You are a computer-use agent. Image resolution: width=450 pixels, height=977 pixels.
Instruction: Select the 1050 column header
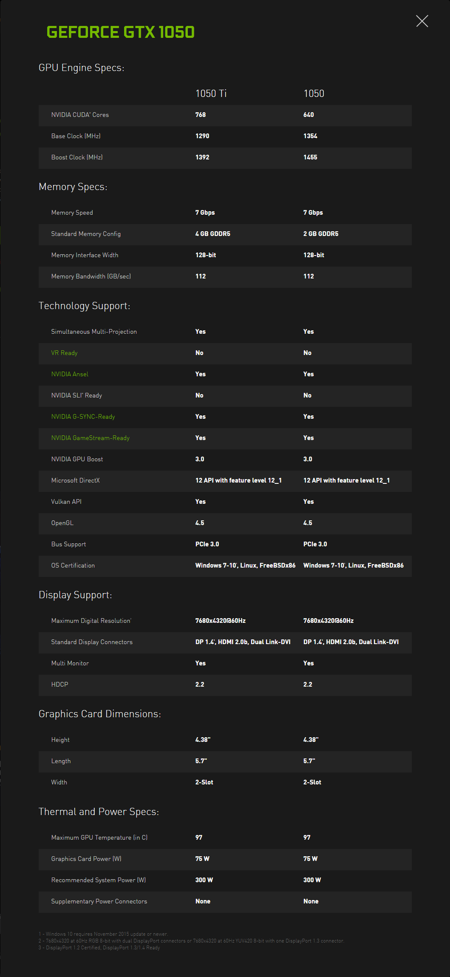(x=314, y=94)
